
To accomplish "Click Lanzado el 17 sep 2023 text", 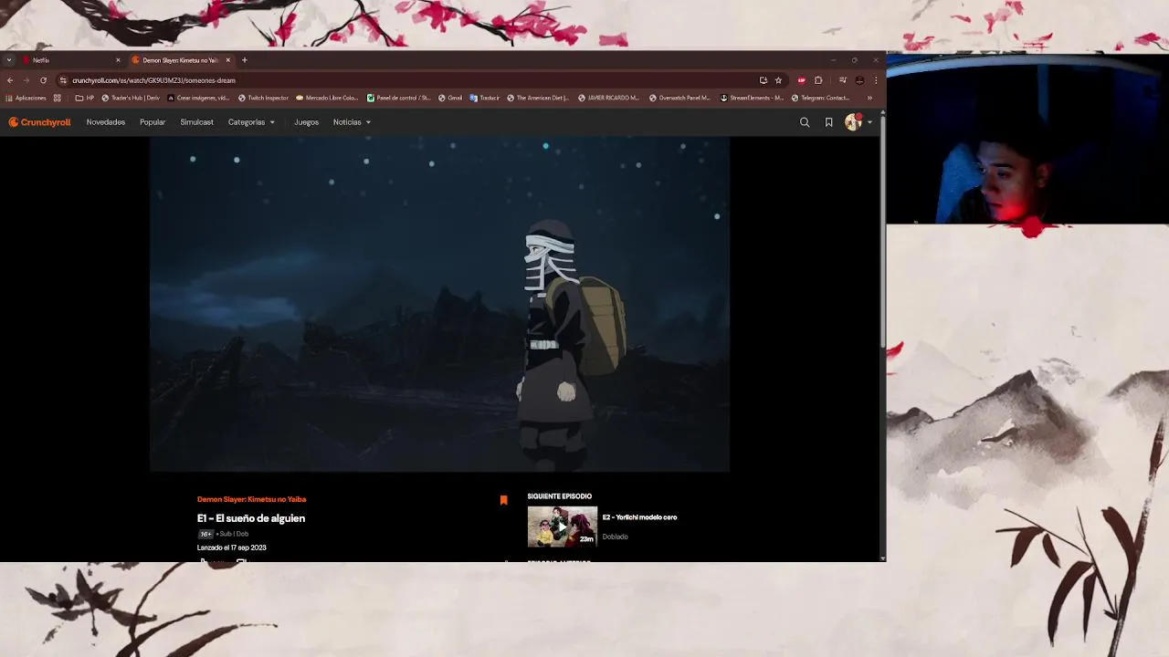I will point(232,547).
